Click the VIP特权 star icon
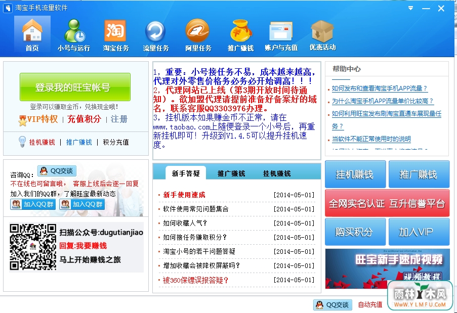Screen dimensions: 457x313 click(x=22, y=120)
